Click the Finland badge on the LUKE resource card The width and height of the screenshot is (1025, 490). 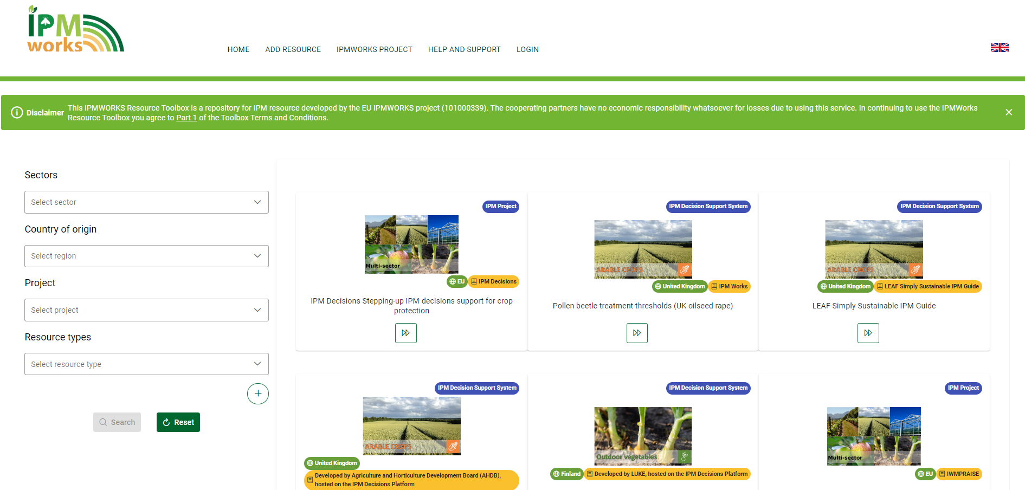pos(566,474)
